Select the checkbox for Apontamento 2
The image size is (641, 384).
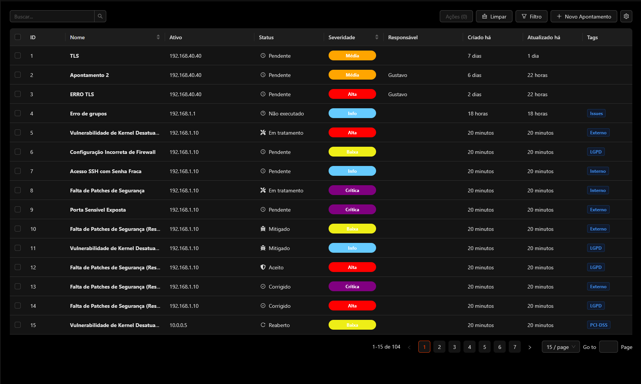[x=18, y=75]
